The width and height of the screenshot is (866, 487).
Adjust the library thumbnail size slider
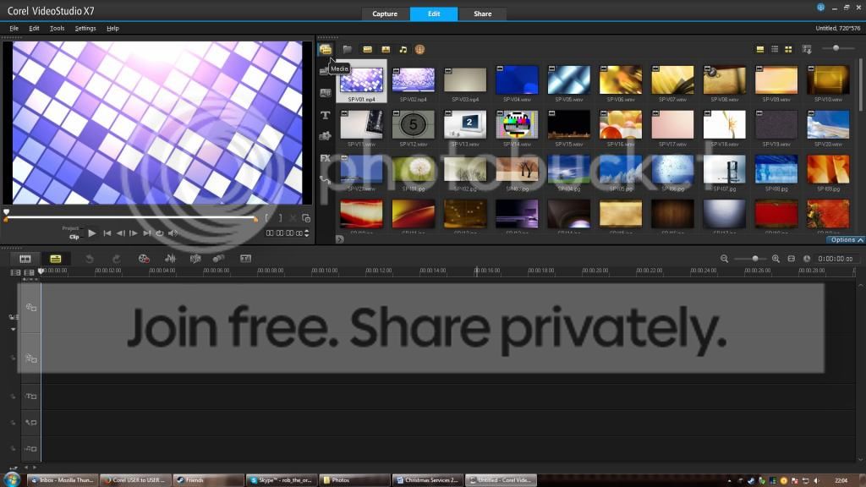coord(836,48)
